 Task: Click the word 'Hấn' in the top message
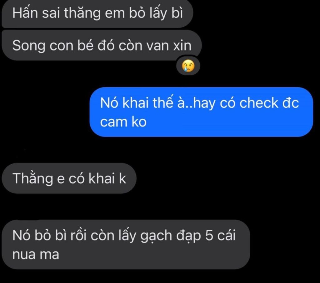(x=25, y=13)
